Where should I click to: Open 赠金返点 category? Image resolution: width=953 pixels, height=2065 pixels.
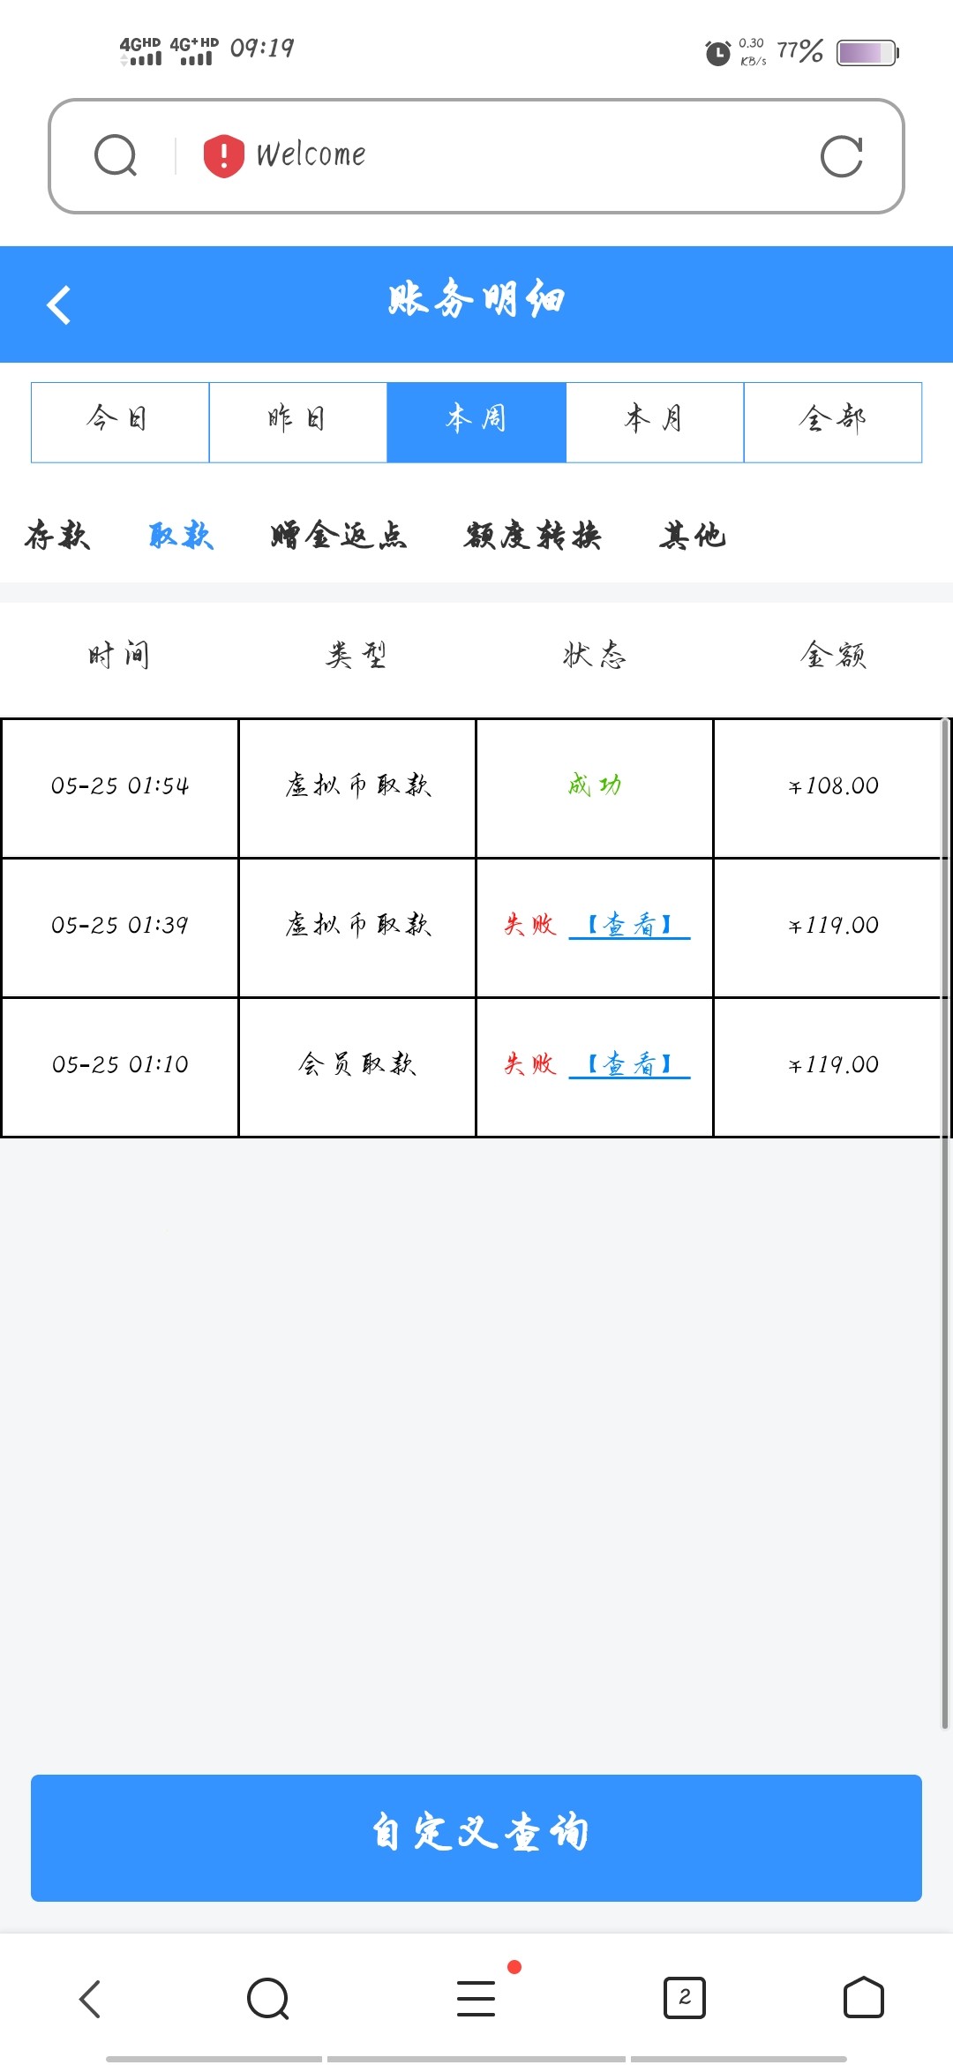[339, 536]
